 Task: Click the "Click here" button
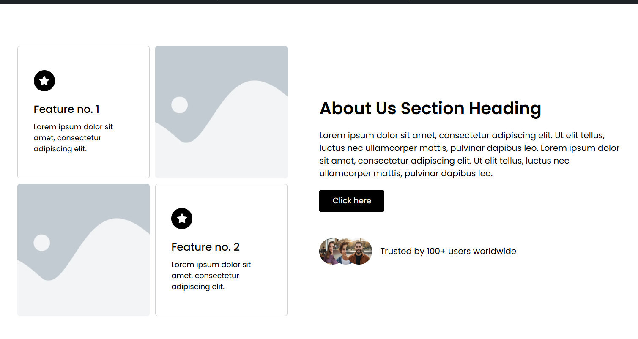coord(352,201)
